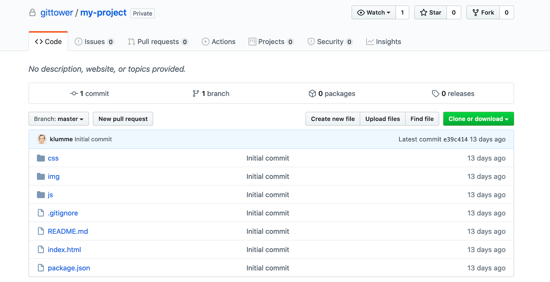
Task: Open the Branch: master selector
Action: (x=58, y=119)
